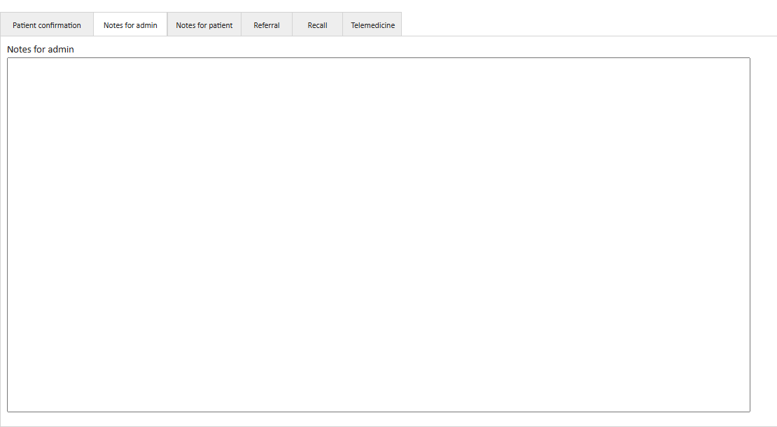
Task: View the Recall section tab
Action: tap(317, 25)
